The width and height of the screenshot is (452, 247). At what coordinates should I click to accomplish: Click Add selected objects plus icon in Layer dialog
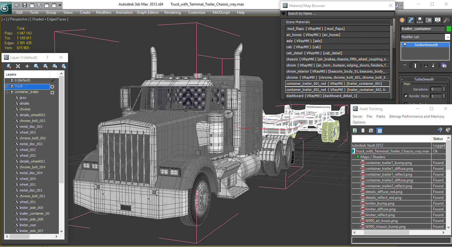[x=27, y=66]
